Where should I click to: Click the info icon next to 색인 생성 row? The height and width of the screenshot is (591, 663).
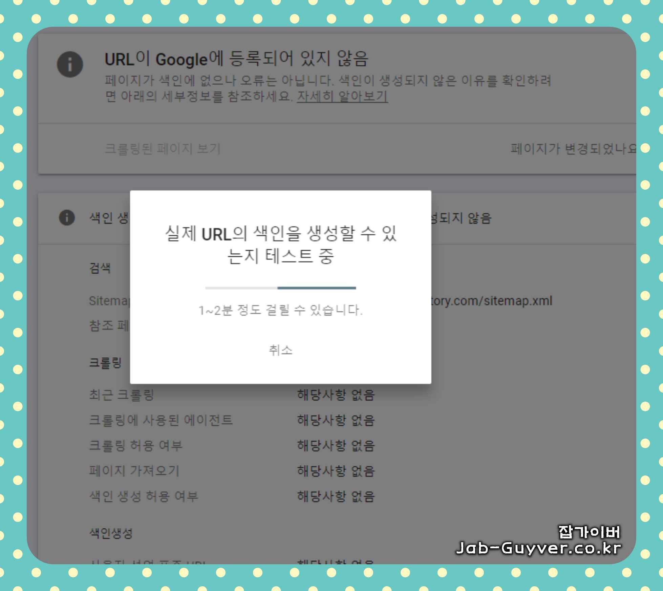coord(67,217)
